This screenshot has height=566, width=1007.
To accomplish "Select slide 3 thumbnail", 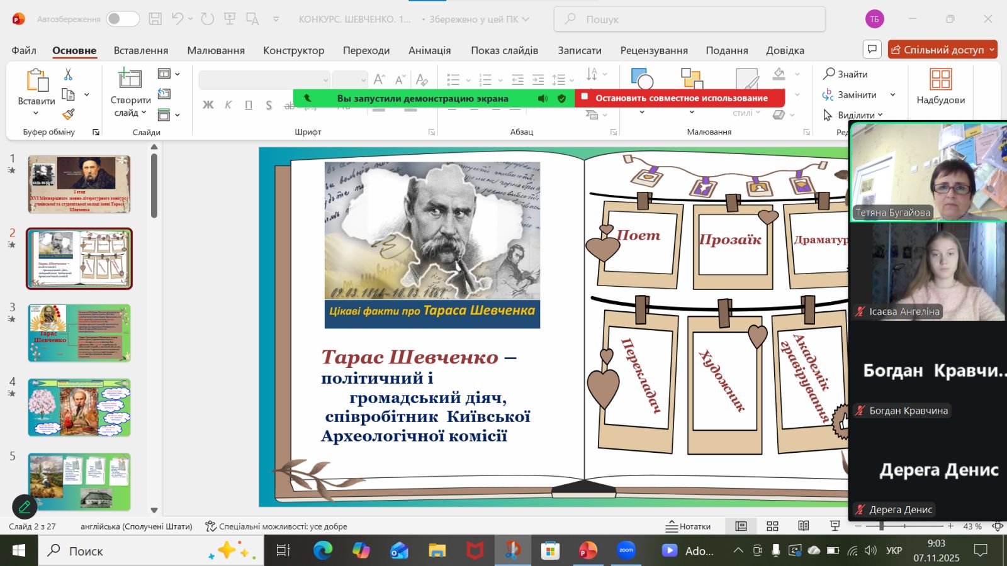I will point(79,333).
